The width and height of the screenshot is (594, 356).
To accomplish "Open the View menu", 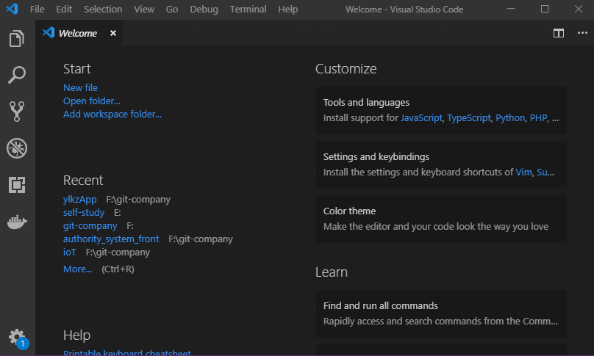I will click(144, 9).
